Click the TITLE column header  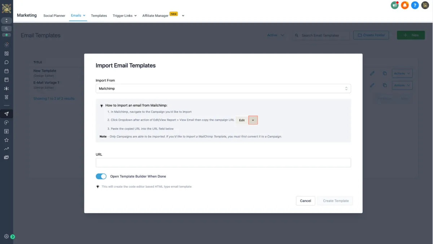pos(38,62)
